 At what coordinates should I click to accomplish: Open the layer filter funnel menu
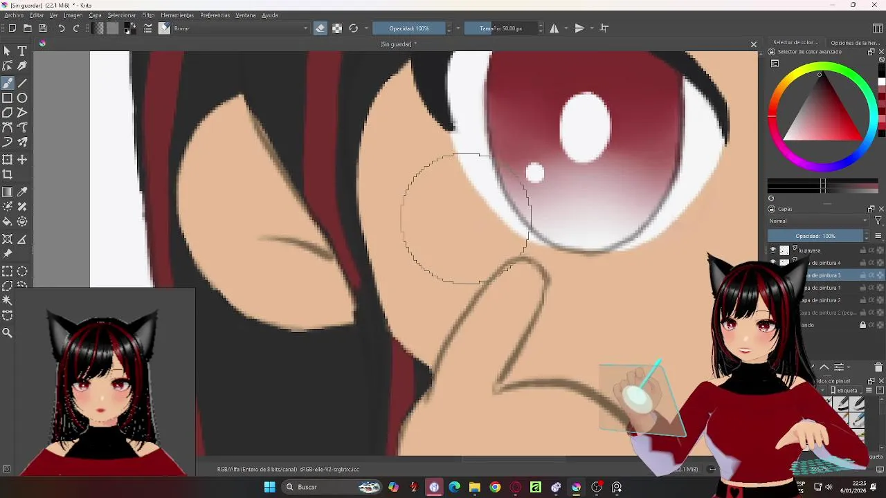pyautogui.click(x=878, y=221)
